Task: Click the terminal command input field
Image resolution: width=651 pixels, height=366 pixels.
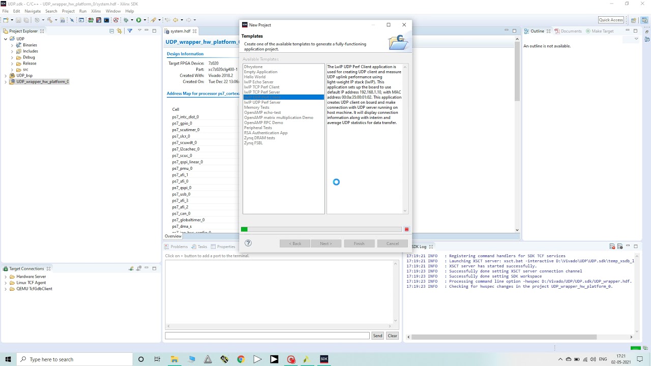Action: pos(267,335)
